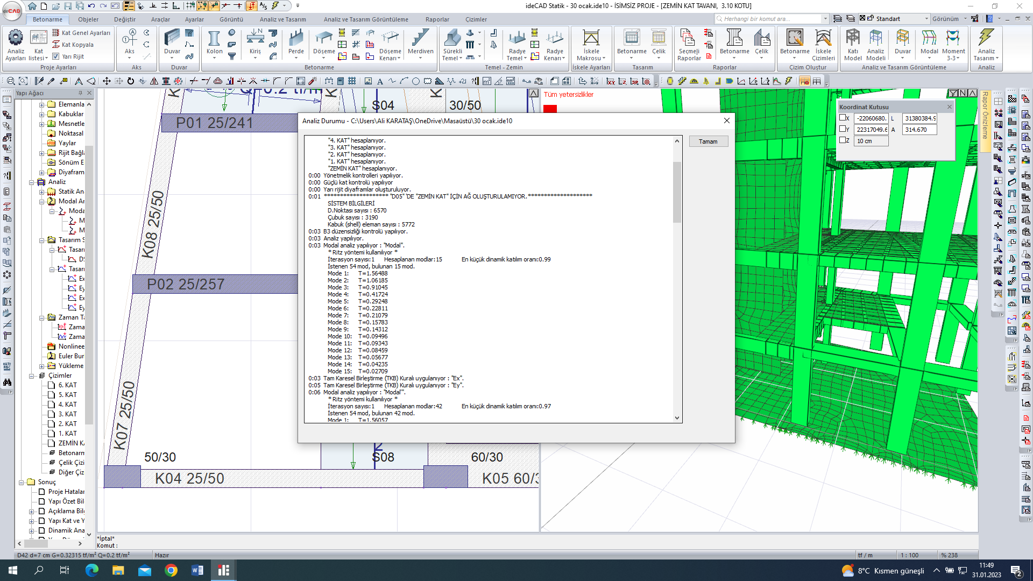The height and width of the screenshot is (581, 1033).
Task: Collapse the Analiz tree node
Action: point(32,182)
